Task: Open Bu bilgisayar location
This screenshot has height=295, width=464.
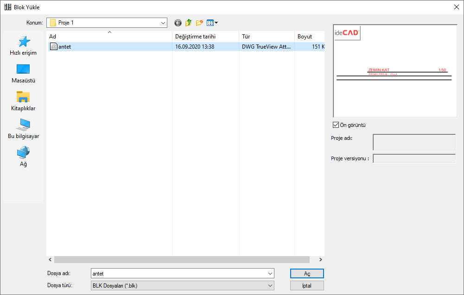Action: click(23, 129)
